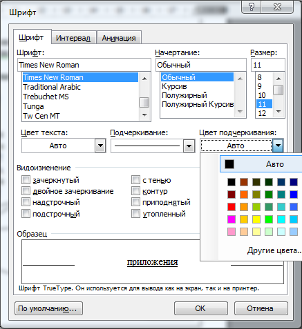The width and height of the screenshot is (302, 329).
Task: Pick the bright yellow swatch
Action: pos(256,219)
